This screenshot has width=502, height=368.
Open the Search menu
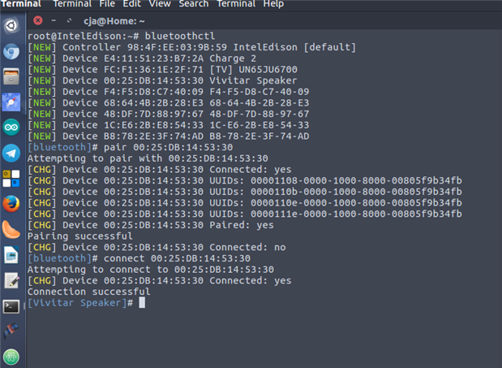(x=193, y=4)
